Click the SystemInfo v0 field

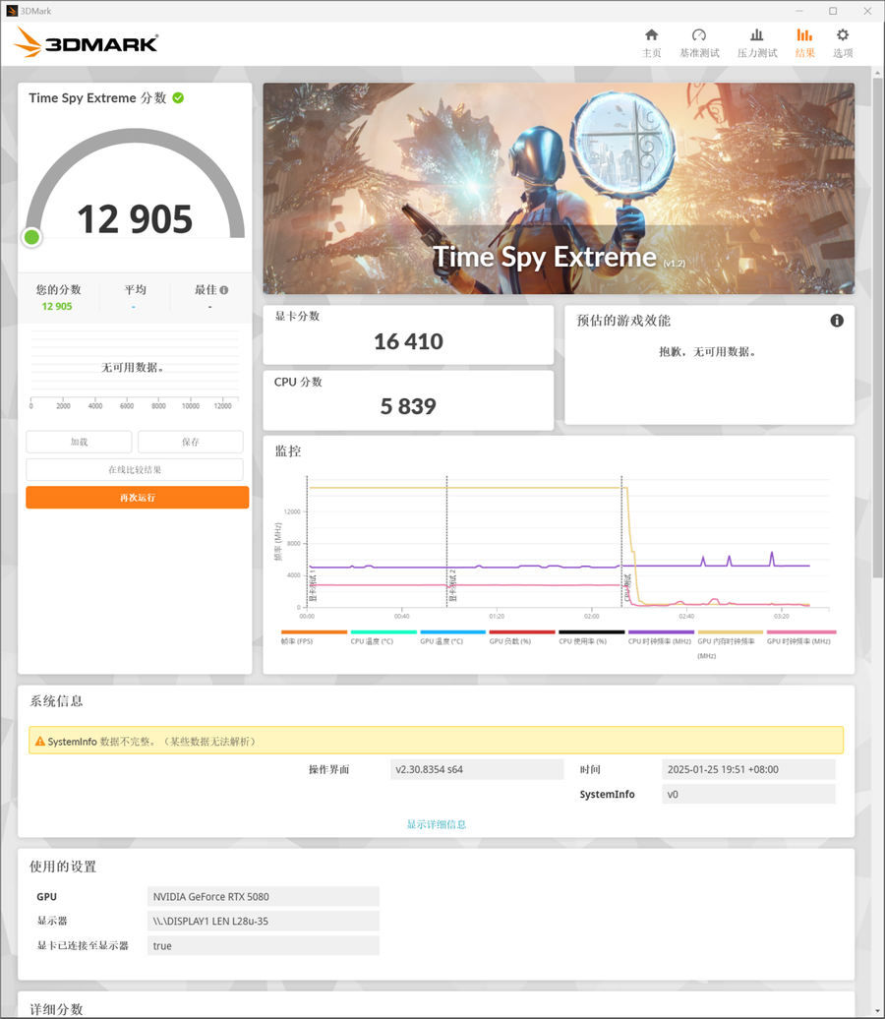(748, 794)
